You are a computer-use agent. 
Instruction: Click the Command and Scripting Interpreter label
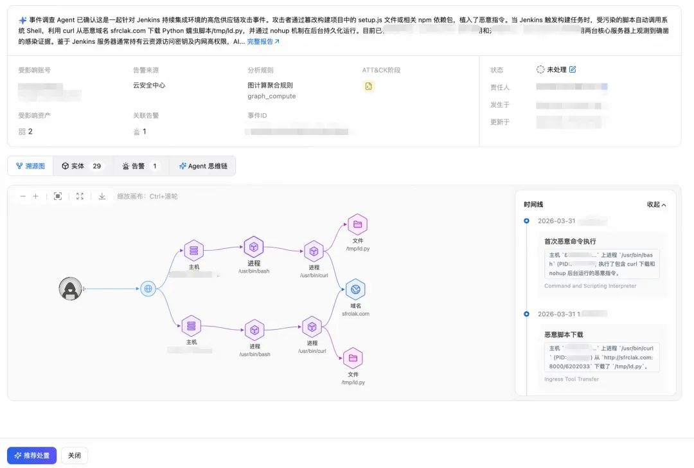click(590, 286)
